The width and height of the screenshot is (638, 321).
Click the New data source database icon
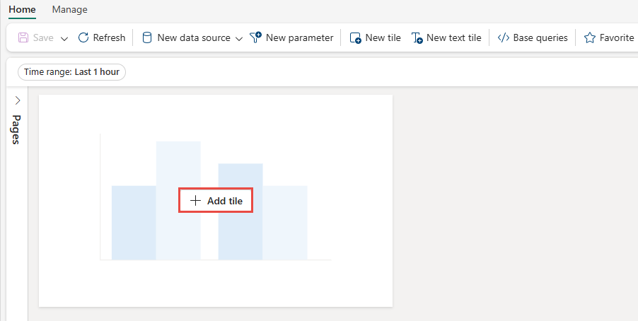(x=147, y=37)
